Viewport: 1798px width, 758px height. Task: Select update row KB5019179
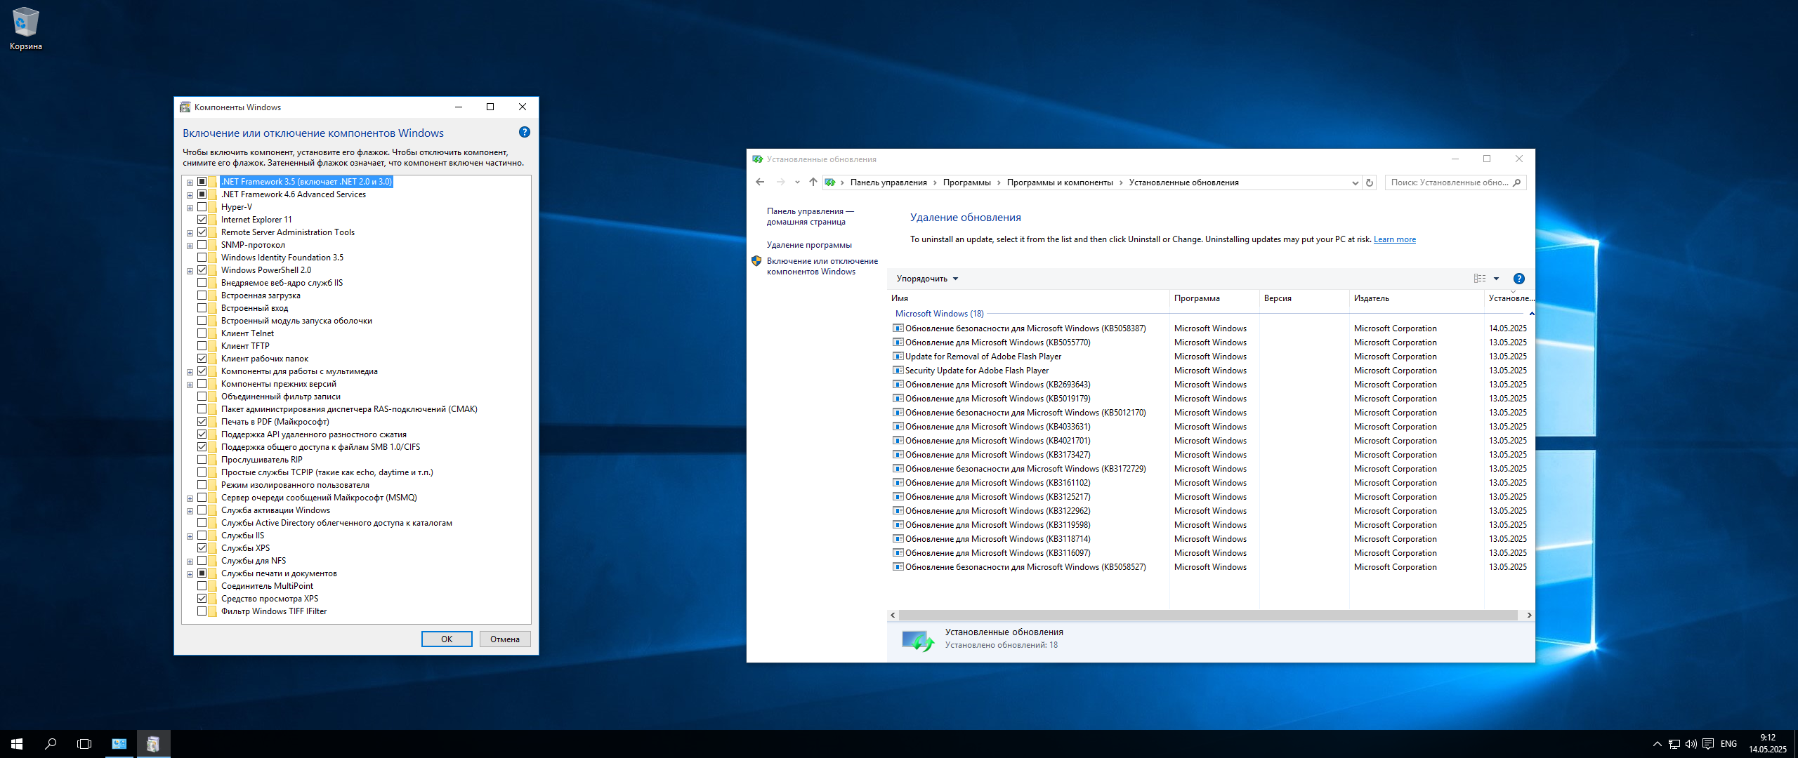coord(1209,399)
